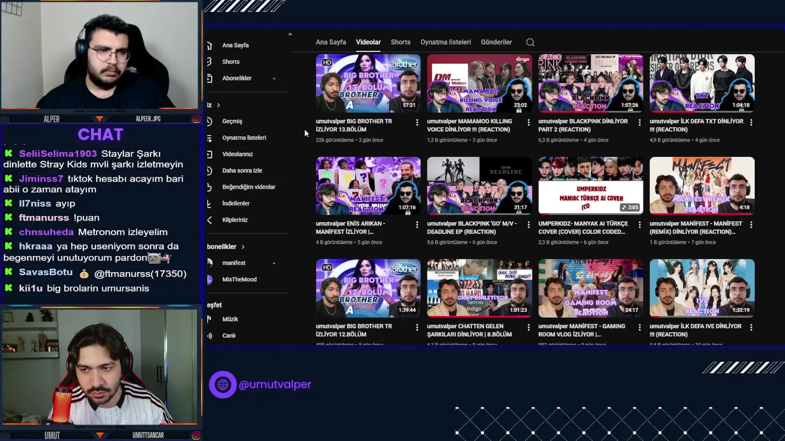Open Shorts in the sidebar

[x=231, y=62]
